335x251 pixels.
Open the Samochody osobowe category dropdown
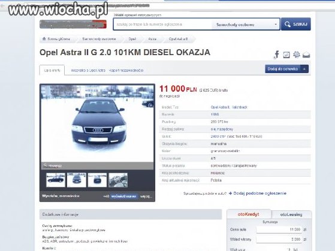[246, 25]
